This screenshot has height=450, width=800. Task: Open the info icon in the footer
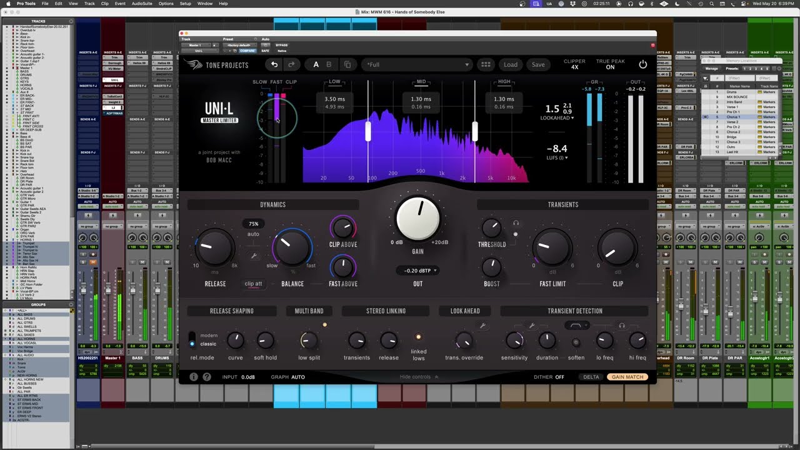click(x=194, y=377)
